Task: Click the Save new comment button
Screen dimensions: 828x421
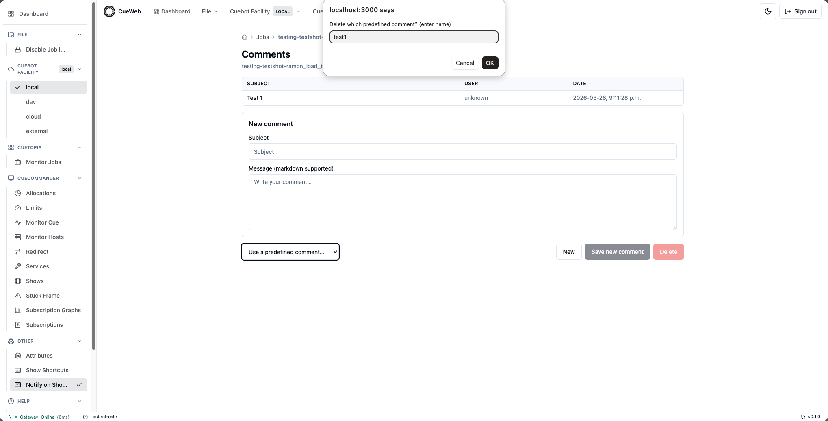Action: tap(617, 252)
